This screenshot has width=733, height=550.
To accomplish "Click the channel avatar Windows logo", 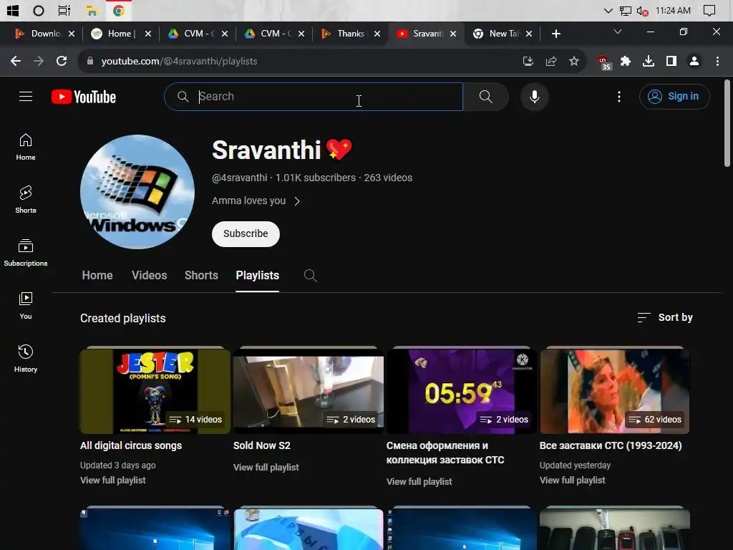I will click(x=137, y=192).
